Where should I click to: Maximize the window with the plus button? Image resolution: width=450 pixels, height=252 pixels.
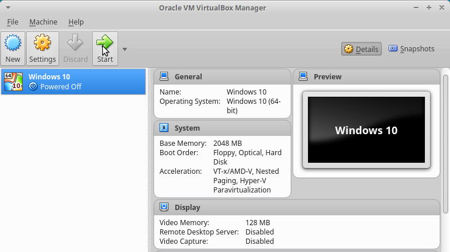click(429, 8)
